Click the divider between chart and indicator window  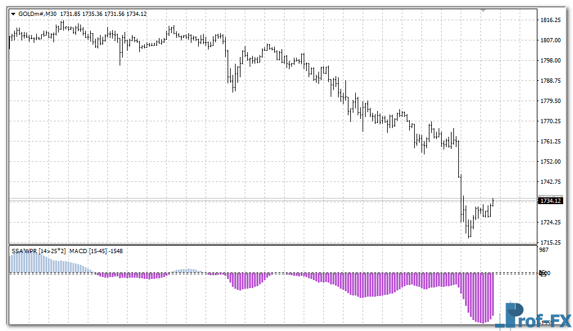coord(270,246)
